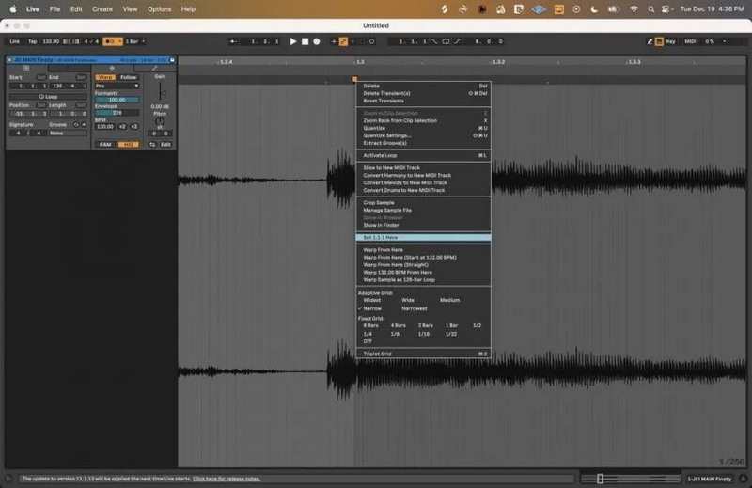The height and width of the screenshot is (488, 752).
Task: Click the orange warp marker above waveform
Action: pyautogui.click(x=354, y=79)
